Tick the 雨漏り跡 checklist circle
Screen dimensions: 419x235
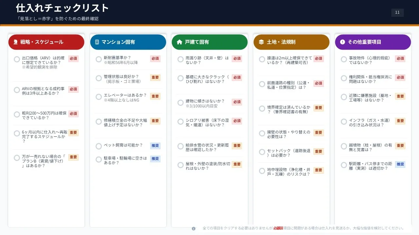180,59
